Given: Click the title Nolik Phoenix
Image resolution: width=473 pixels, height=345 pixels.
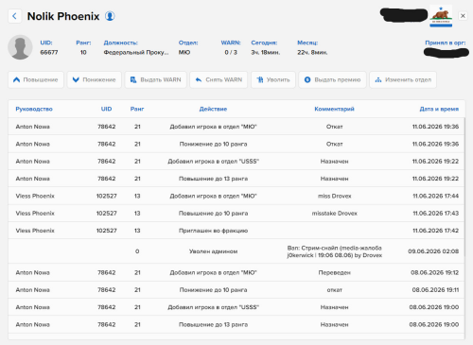Looking at the screenshot, I should 63,16.
